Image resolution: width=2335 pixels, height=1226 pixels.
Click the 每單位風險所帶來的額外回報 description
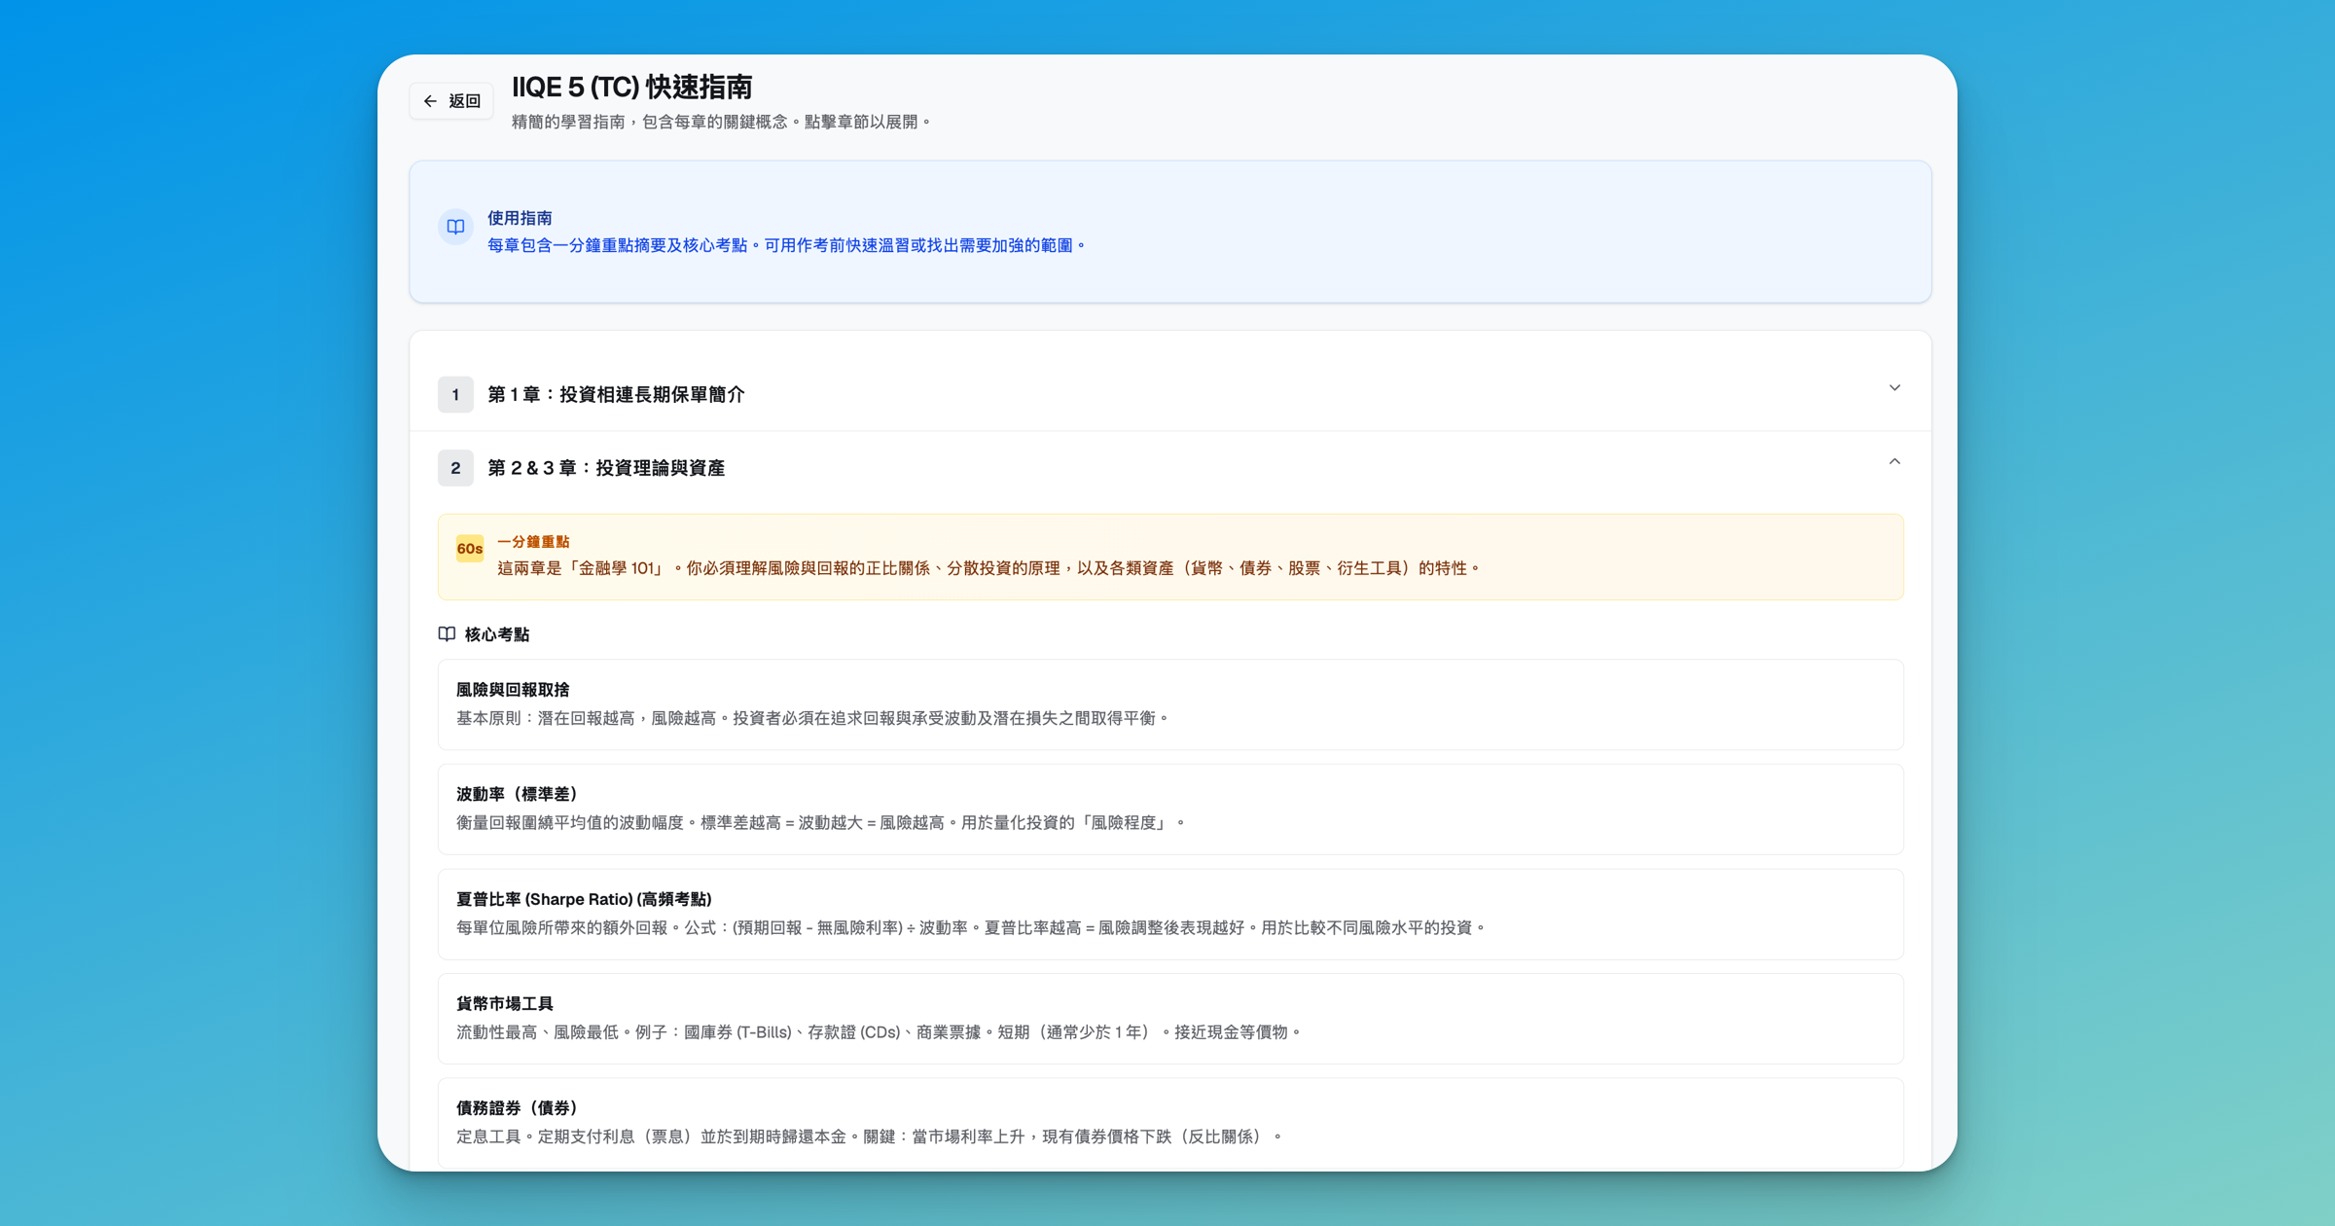(x=972, y=928)
